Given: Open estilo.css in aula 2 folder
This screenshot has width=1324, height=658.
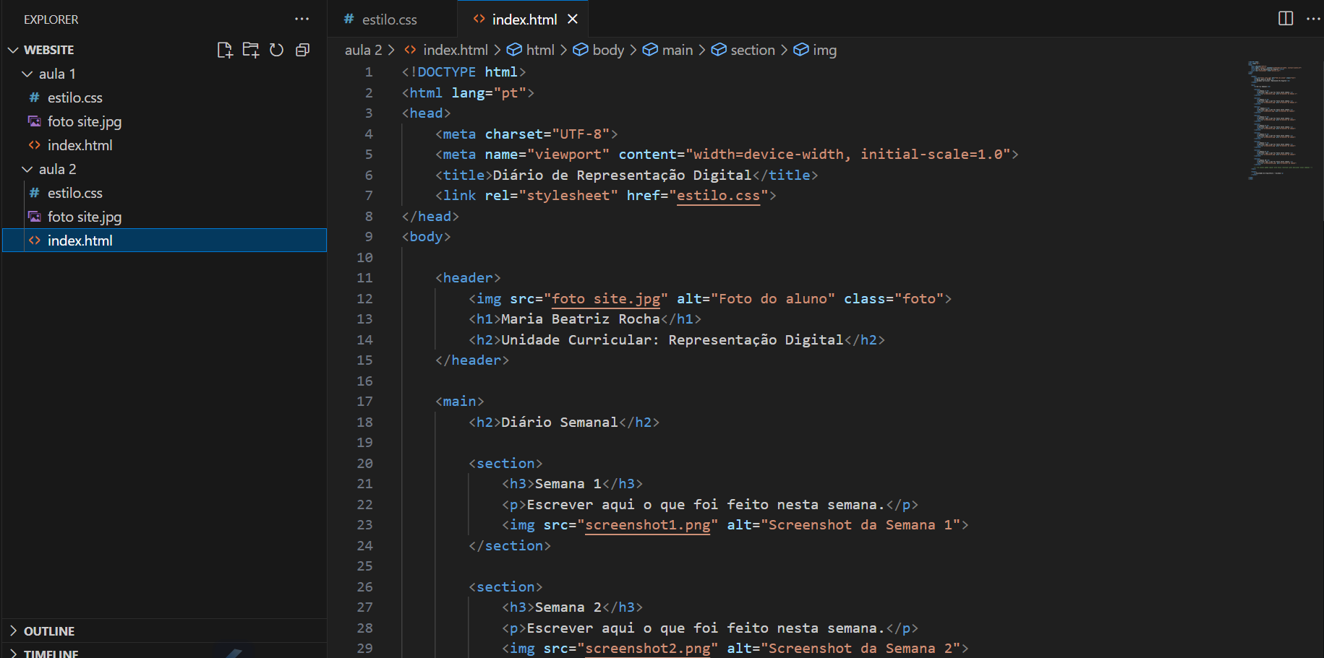Looking at the screenshot, I should point(165,193).
